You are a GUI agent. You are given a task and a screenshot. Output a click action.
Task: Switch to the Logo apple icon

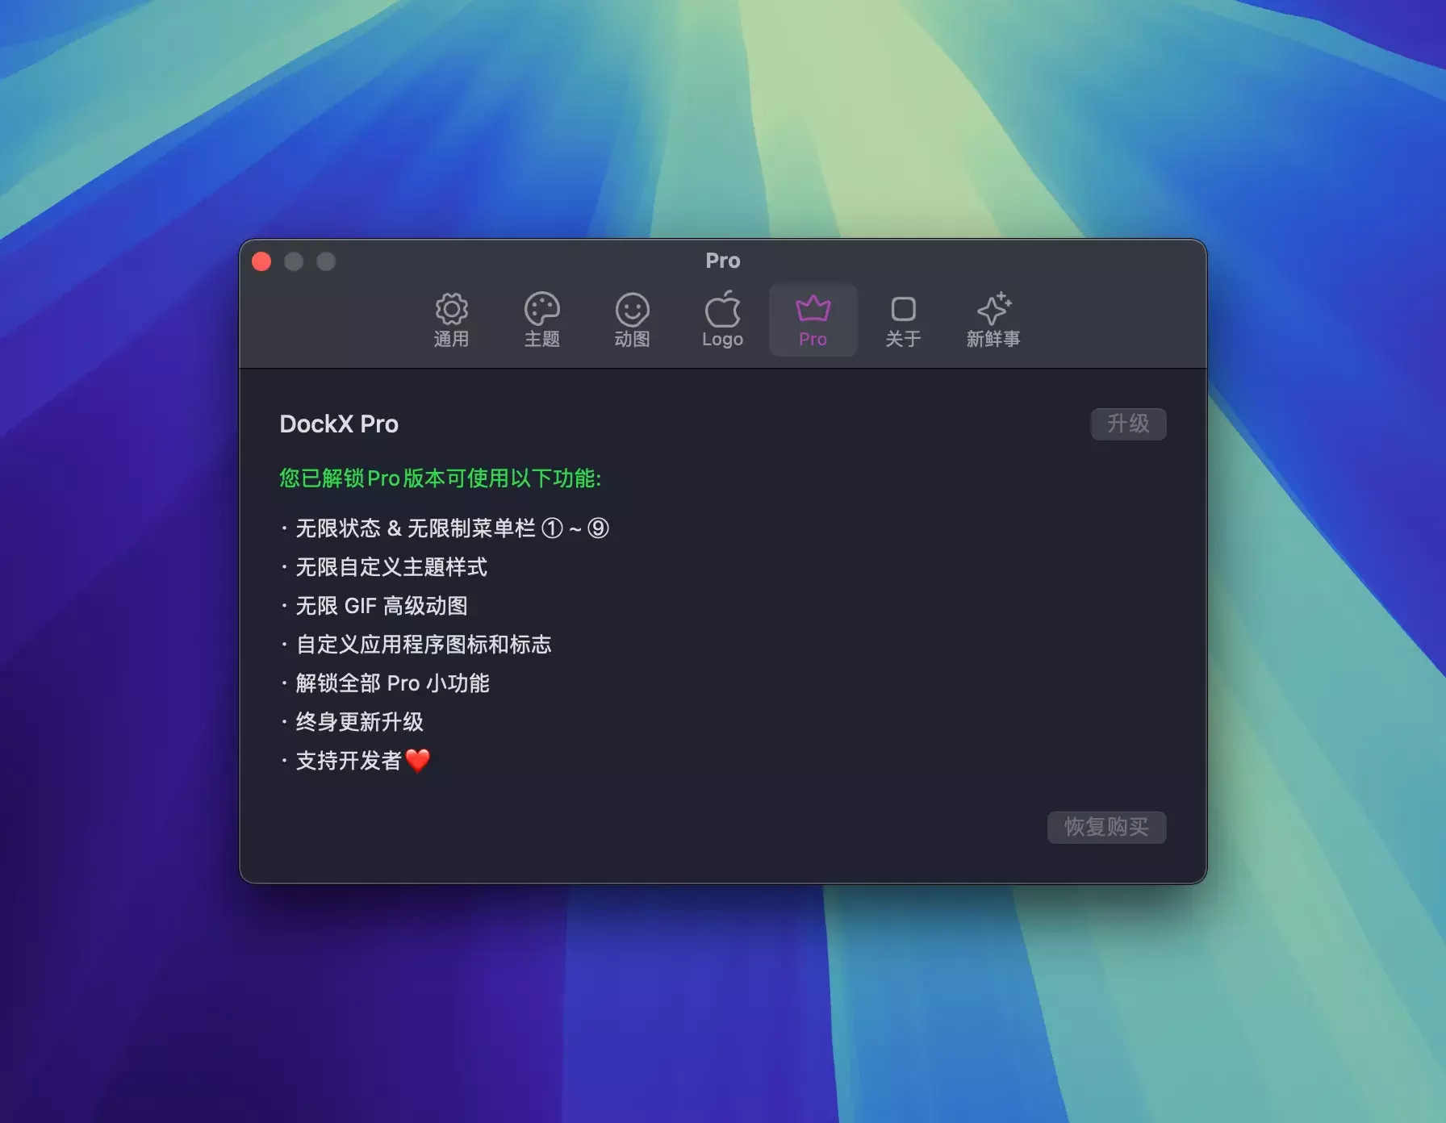click(722, 308)
